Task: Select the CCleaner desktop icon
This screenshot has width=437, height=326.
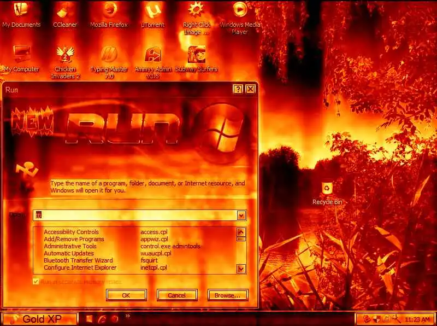Action: (65, 15)
